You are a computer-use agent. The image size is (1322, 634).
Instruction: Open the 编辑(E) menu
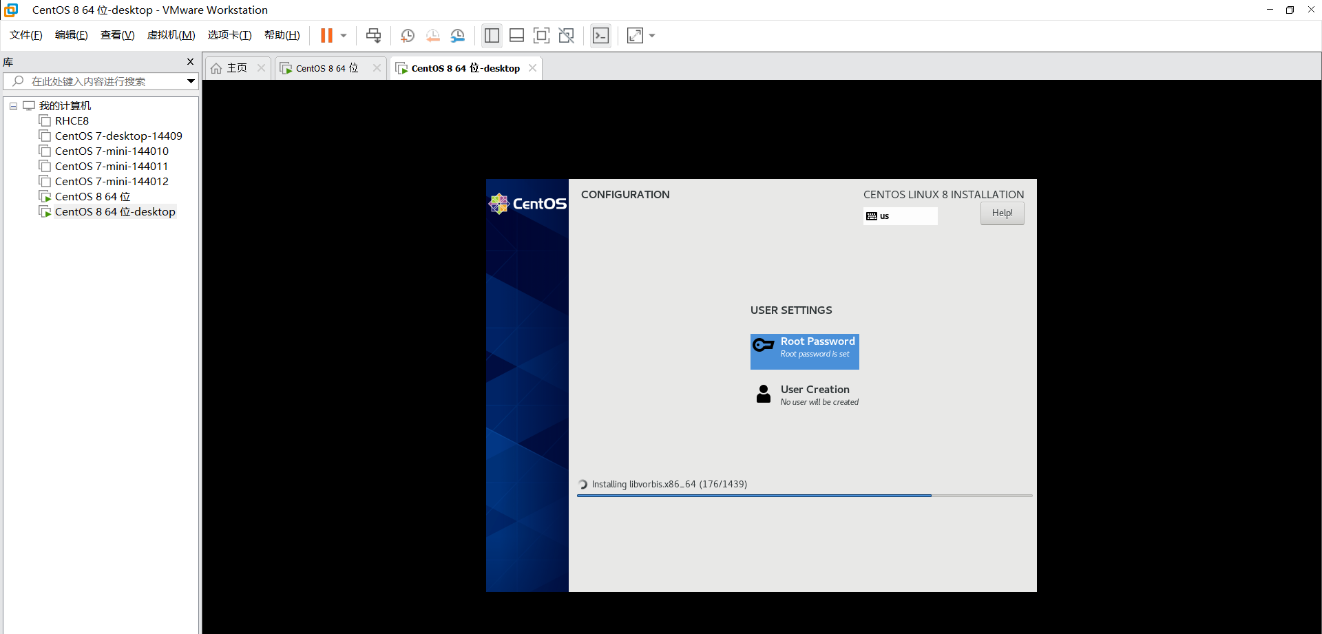coord(72,35)
